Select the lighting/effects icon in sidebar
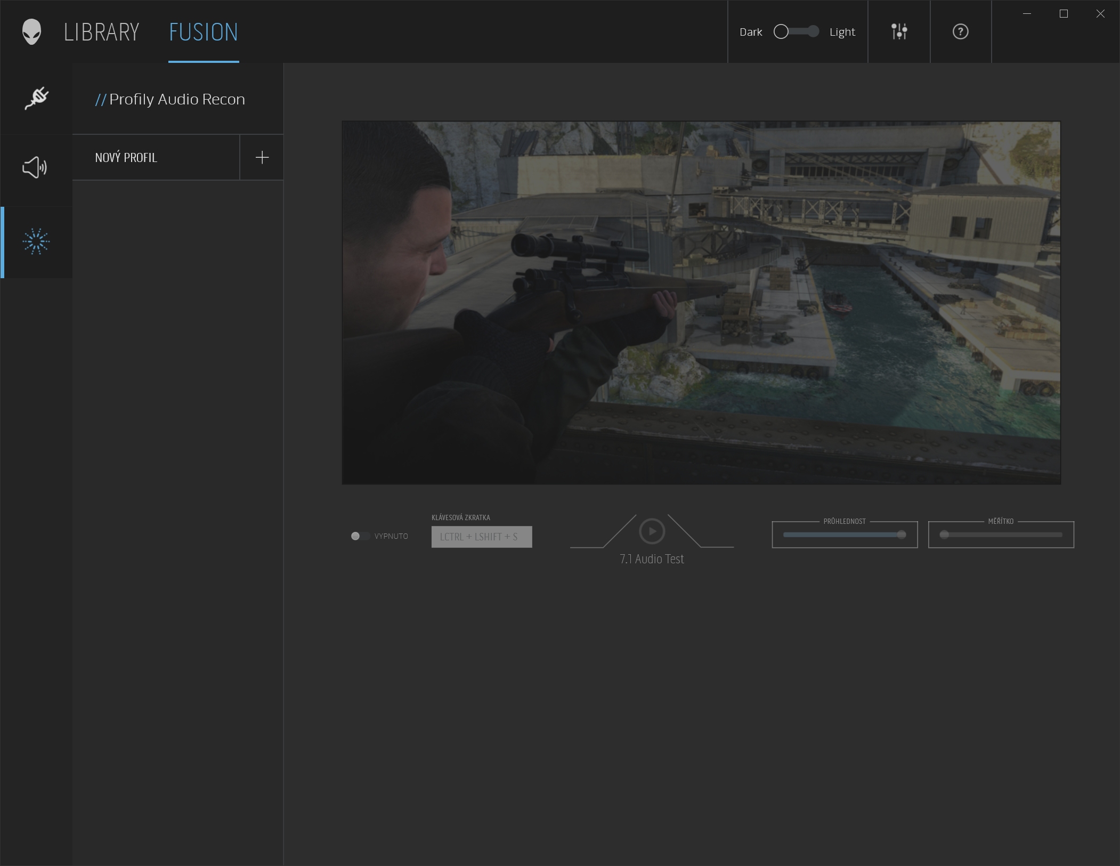Image resolution: width=1120 pixels, height=866 pixels. pos(36,241)
